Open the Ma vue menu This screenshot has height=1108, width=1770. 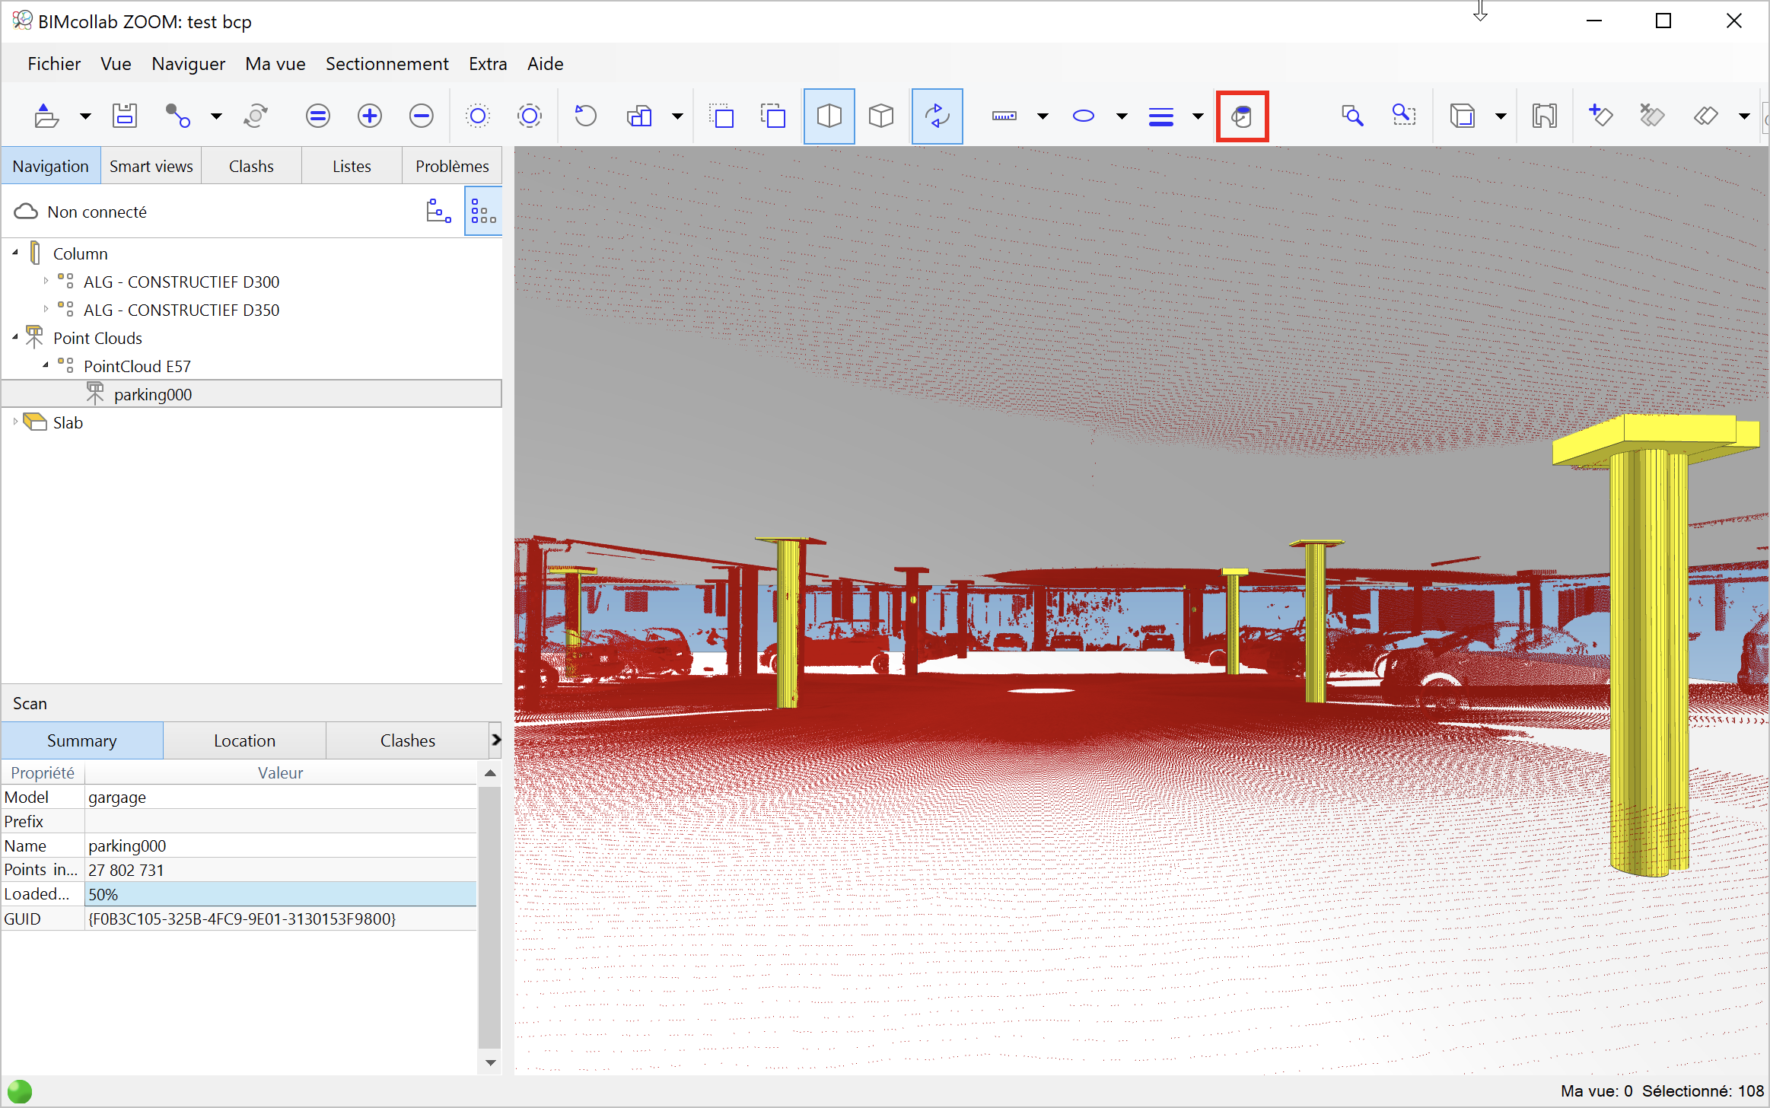tap(275, 64)
